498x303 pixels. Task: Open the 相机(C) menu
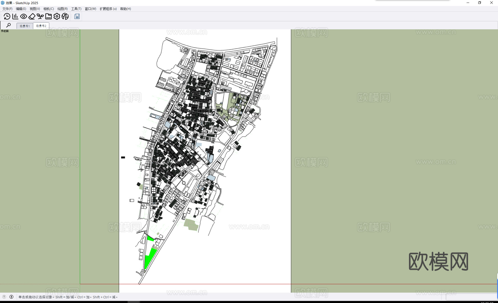[x=49, y=9]
